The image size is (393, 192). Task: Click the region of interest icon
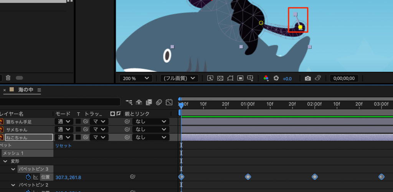click(x=240, y=78)
